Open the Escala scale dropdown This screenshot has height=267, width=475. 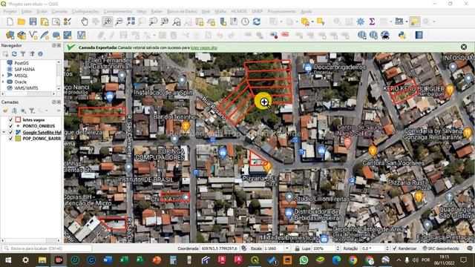286,248
